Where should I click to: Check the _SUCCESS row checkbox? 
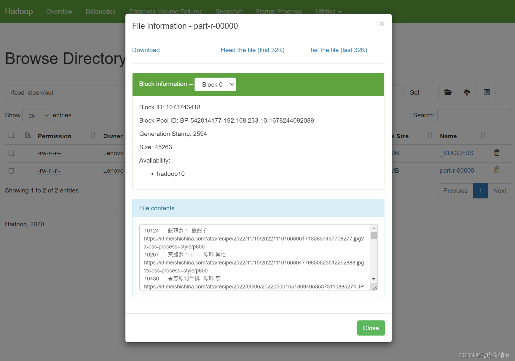[11, 153]
